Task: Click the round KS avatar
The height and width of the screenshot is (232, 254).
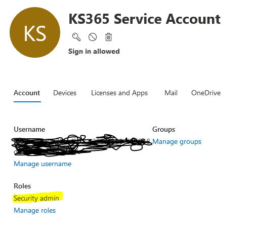Action: tap(35, 32)
